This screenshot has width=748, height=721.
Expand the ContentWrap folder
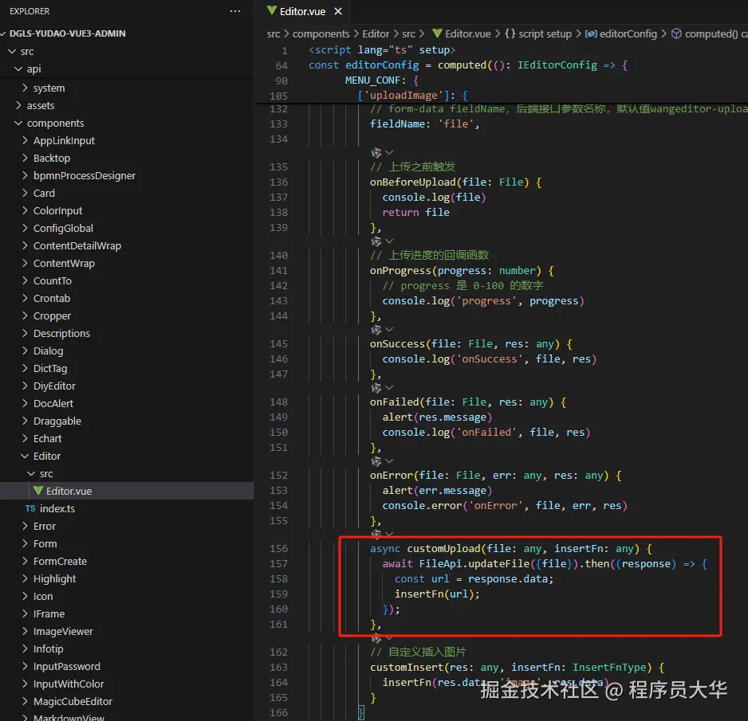25,263
